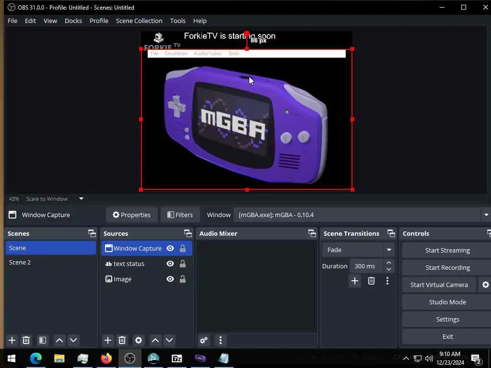
Task: Add a new source with plus icon
Action: pos(108,340)
